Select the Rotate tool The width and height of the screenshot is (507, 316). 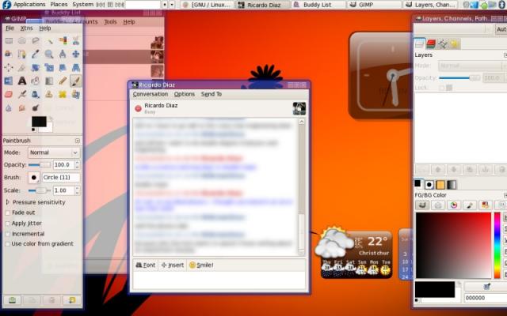point(36,67)
